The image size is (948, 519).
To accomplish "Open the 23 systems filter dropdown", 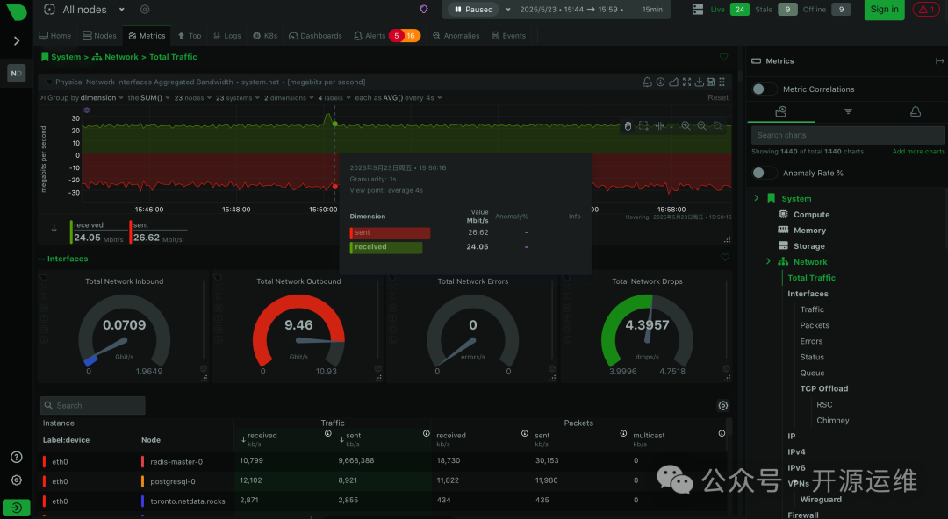I will [x=238, y=98].
